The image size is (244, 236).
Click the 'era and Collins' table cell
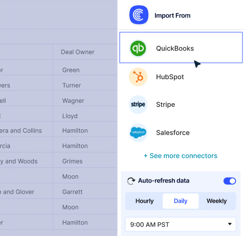[27, 129]
